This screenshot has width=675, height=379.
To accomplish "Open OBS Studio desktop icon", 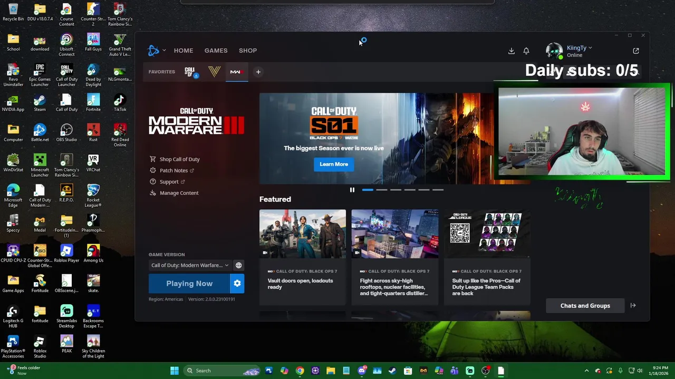I will [x=66, y=133].
